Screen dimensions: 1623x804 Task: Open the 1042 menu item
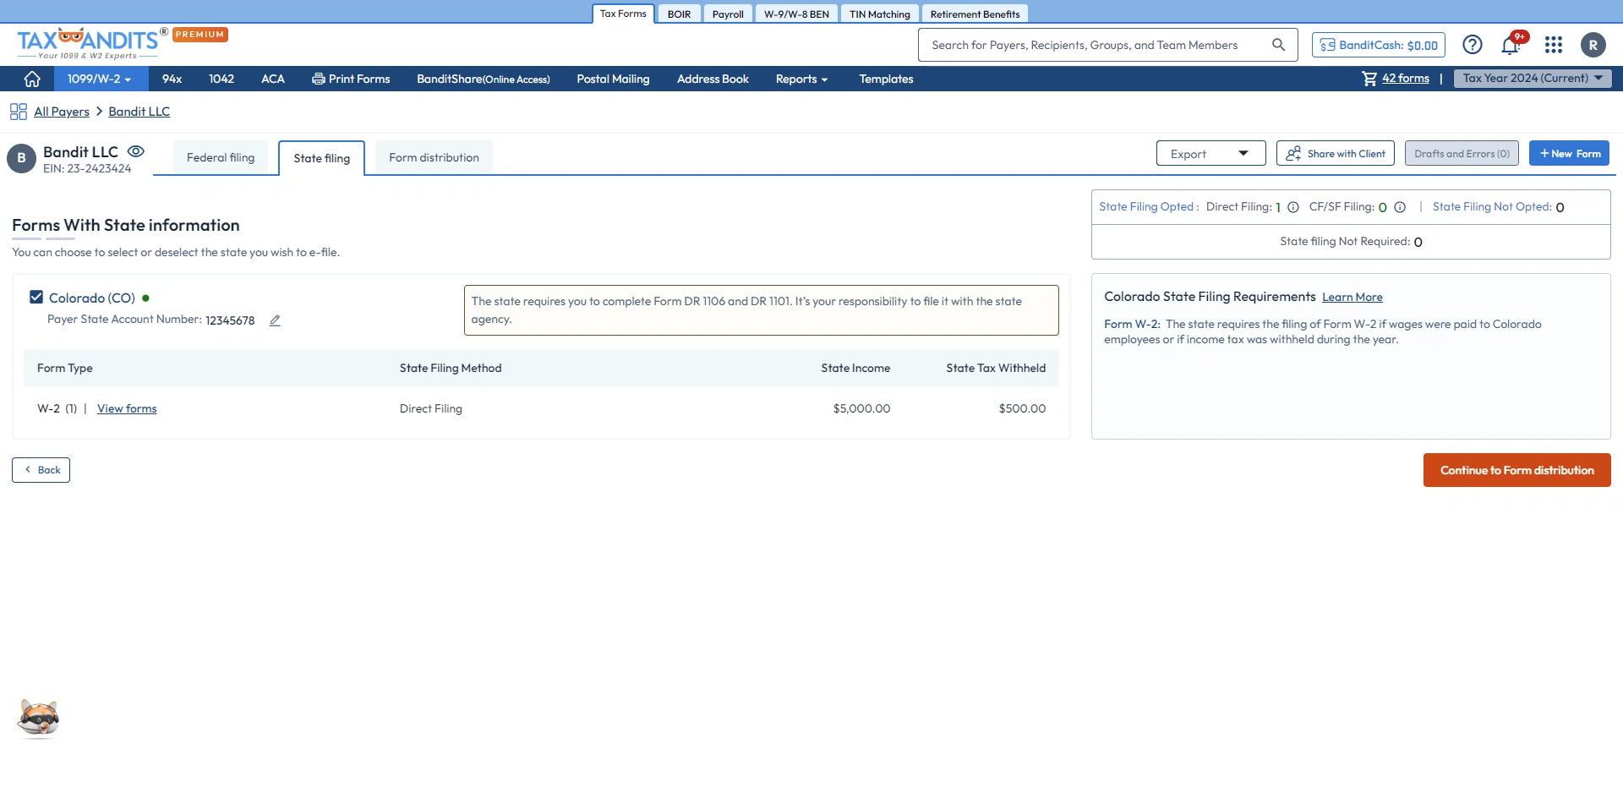[221, 79]
